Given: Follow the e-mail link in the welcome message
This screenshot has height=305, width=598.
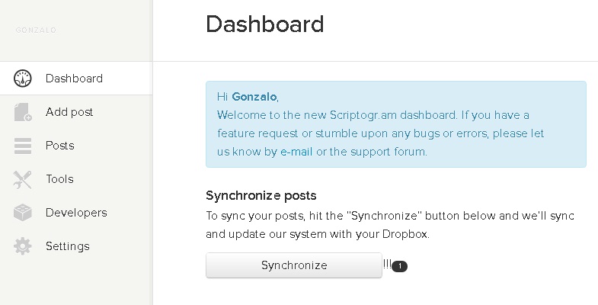Looking at the screenshot, I should (x=296, y=152).
